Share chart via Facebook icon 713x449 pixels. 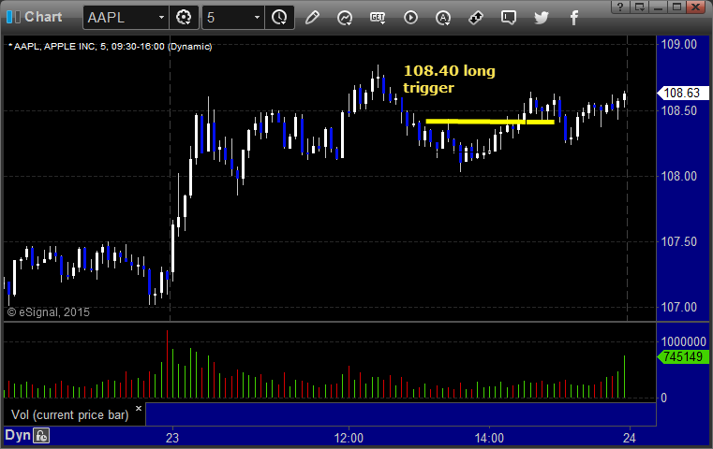click(573, 18)
